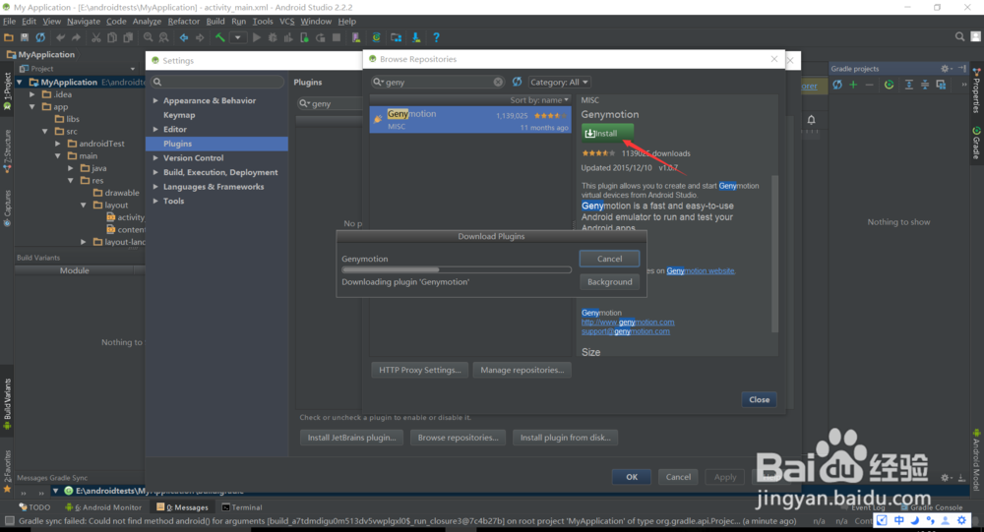Viewport: 984px width, 532px height.
Task: Click the Cut scissors toolbar icon
Action: 96,37
